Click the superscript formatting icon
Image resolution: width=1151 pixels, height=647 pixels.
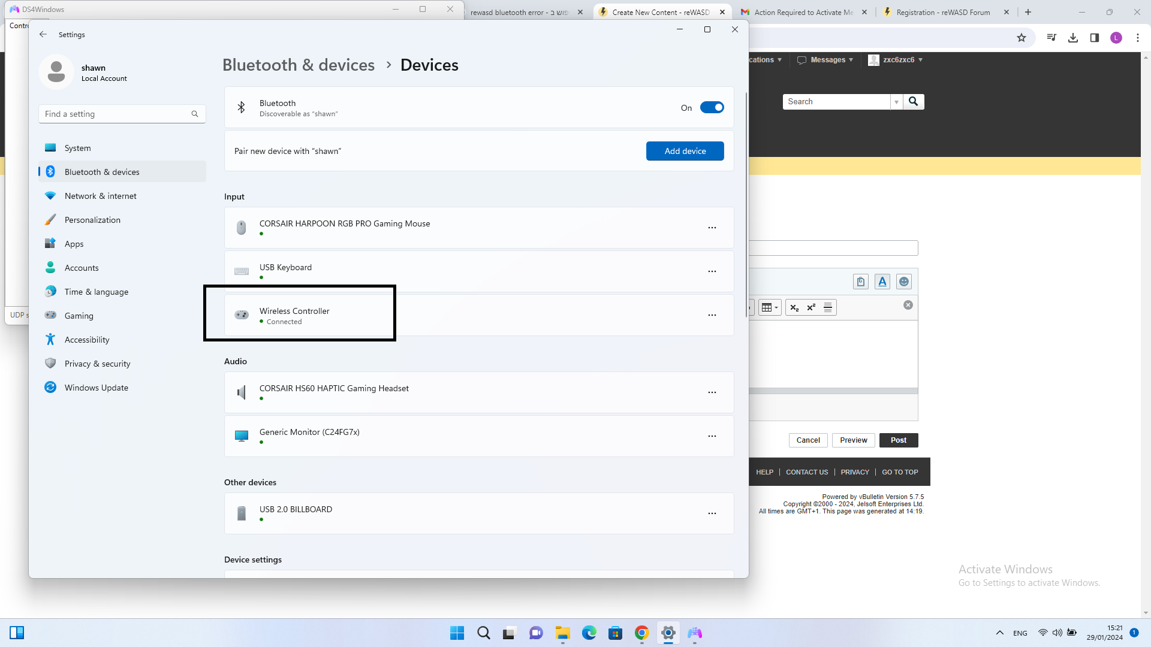pos(811,307)
